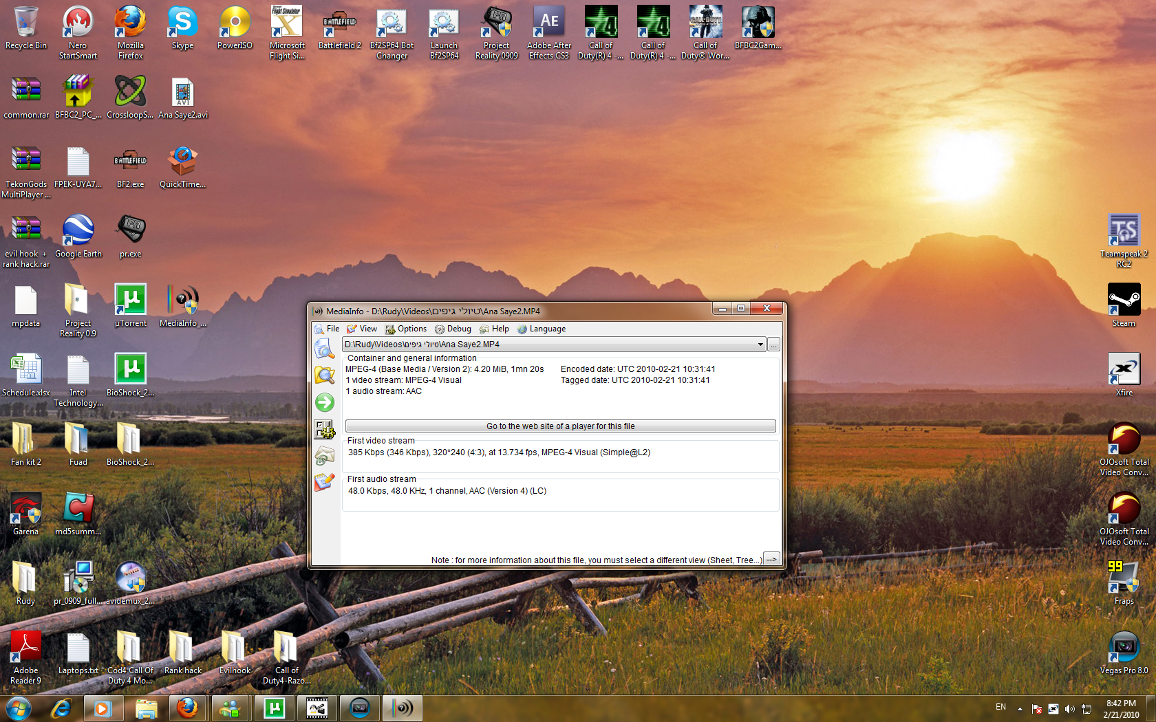Click the green arrow icon in MediaInfo sidebar
Viewport: 1156px width, 722px height.
click(x=324, y=402)
